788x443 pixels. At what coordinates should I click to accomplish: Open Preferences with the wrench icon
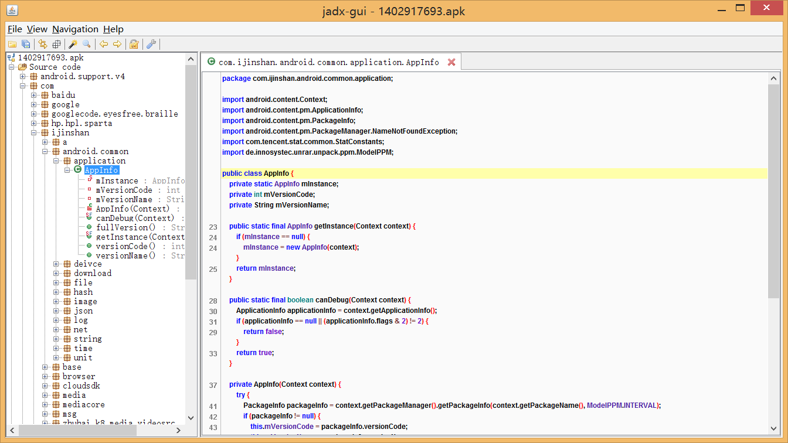151,44
